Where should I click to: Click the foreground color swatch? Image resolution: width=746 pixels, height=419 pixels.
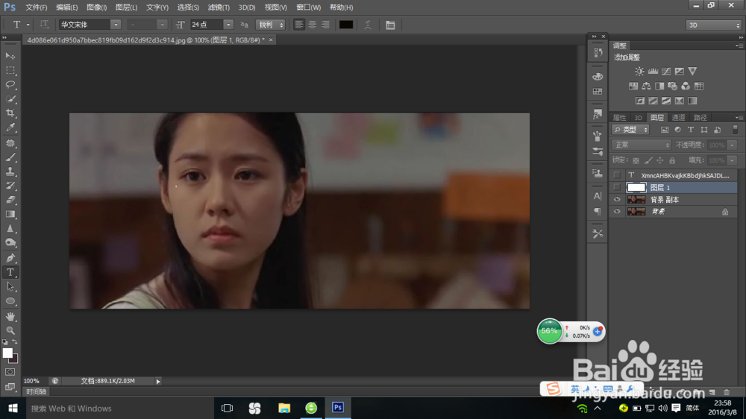coord(7,353)
